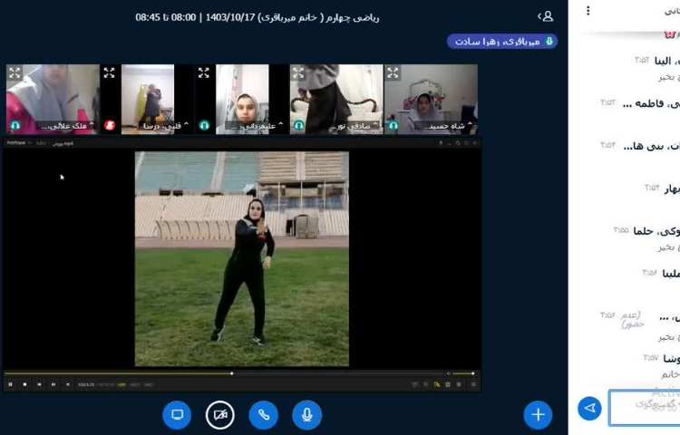Expand علیمردانی's video to fullscreen
This screenshot has width=680, height=435.
[204, 72]
